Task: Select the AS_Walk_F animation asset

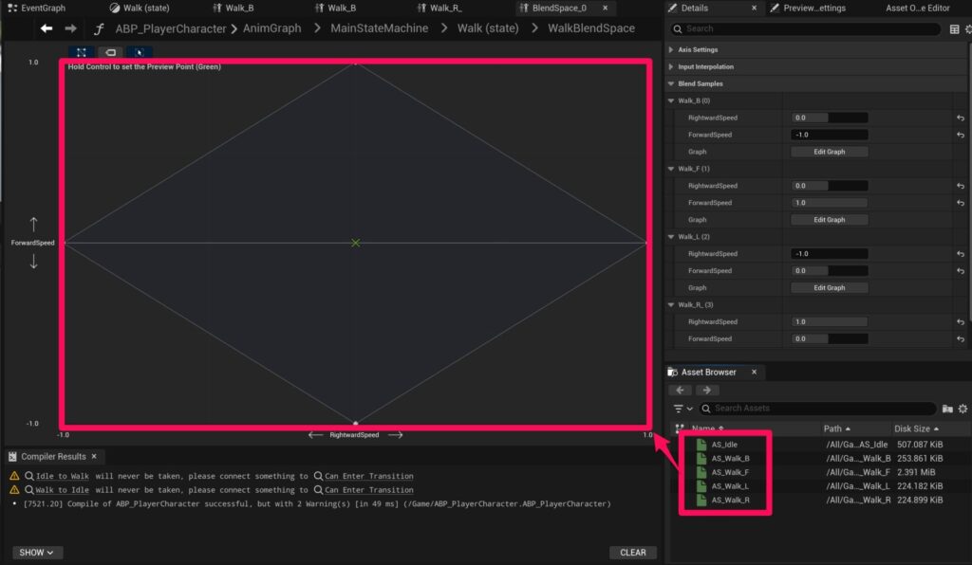Action: click(730, 472)
